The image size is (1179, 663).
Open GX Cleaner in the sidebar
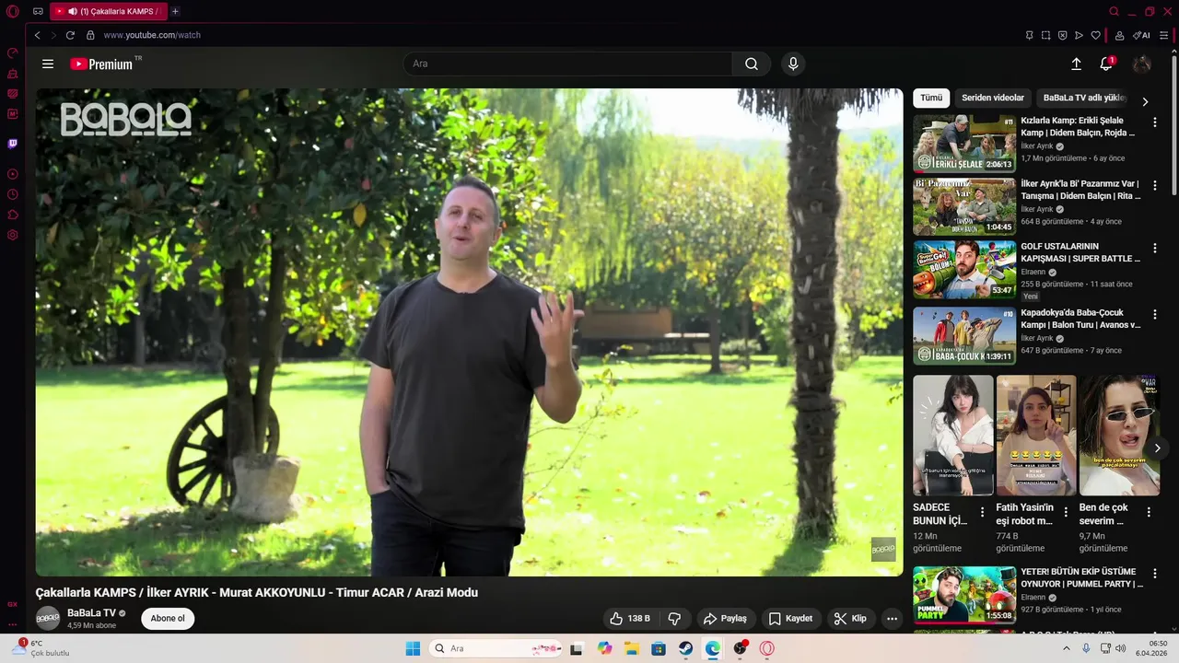pyautogui.click(x=13, y=73)
